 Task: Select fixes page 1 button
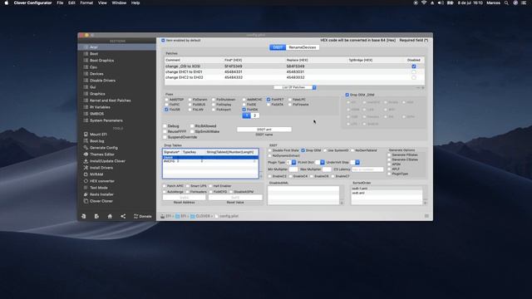click(247, 115)
